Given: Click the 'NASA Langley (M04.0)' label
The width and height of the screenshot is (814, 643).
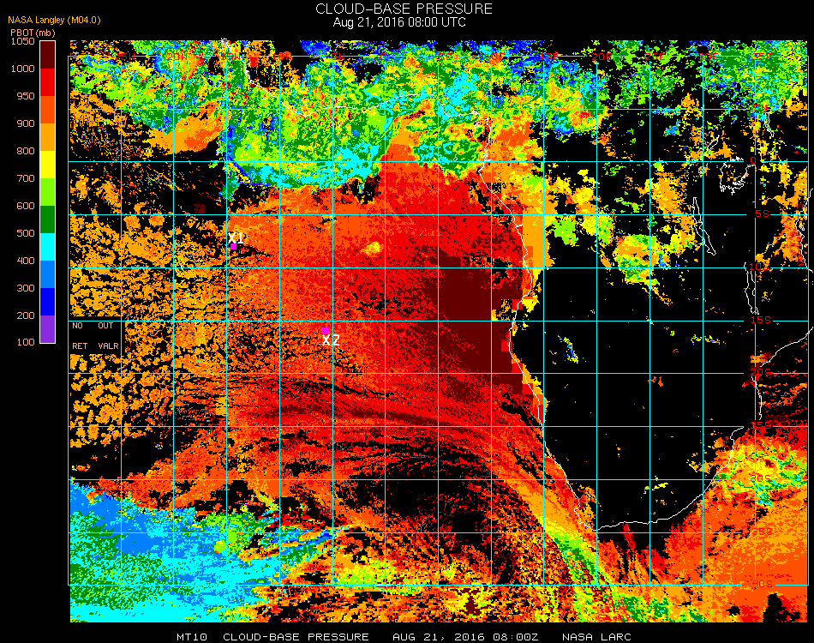Looking at the screenshot, I should pyautogui.click(x=54, y=21).
